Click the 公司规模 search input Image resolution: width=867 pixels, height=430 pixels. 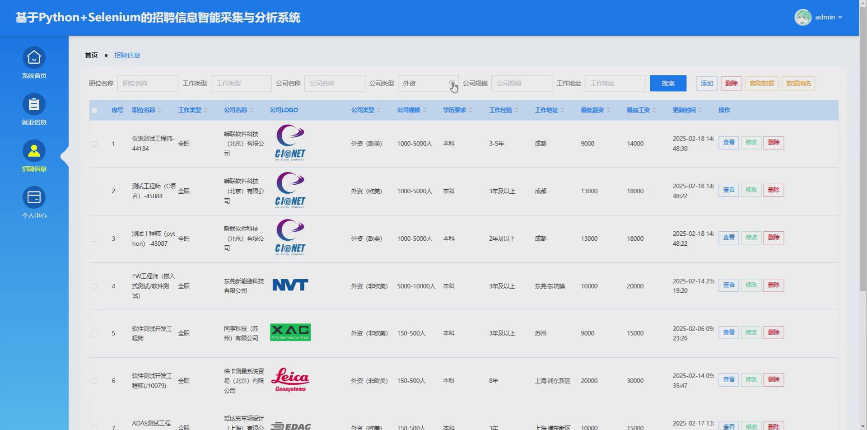tap(522, 83)
